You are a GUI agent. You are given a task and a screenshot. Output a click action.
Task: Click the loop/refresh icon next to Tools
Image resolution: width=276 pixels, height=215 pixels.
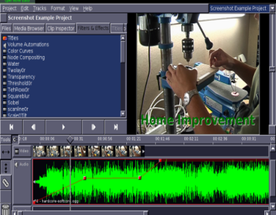(x=15, y=139)
